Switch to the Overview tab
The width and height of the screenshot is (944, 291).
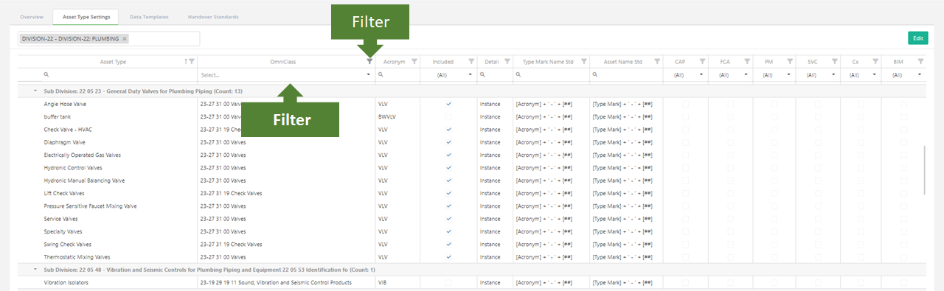(x=32, y=16)
